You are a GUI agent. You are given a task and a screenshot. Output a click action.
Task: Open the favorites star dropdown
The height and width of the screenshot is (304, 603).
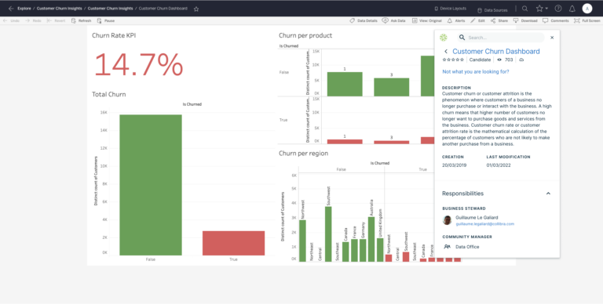pos(542,9)
